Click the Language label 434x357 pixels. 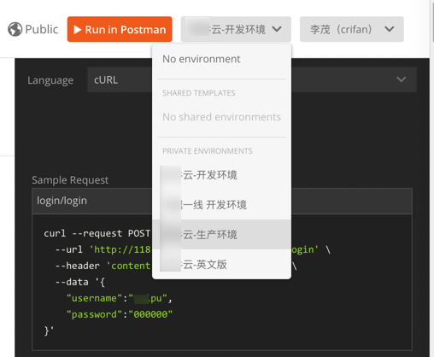[50, 80]
